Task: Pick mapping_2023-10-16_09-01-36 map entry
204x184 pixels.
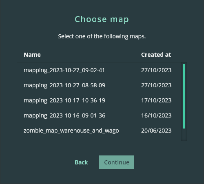Action: click(x=99, y=115)
